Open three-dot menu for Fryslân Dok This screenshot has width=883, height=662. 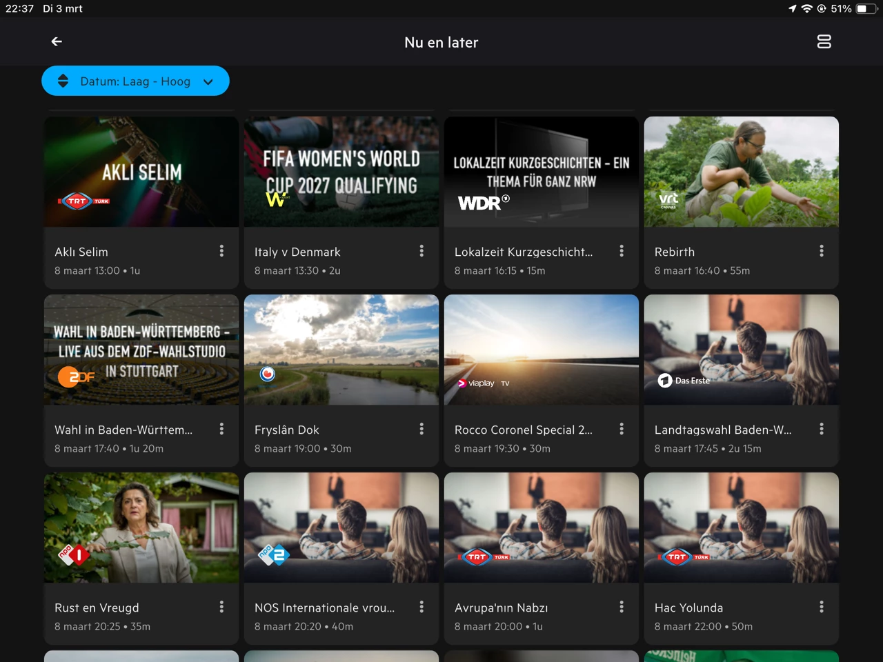click(x=421, y=429)
